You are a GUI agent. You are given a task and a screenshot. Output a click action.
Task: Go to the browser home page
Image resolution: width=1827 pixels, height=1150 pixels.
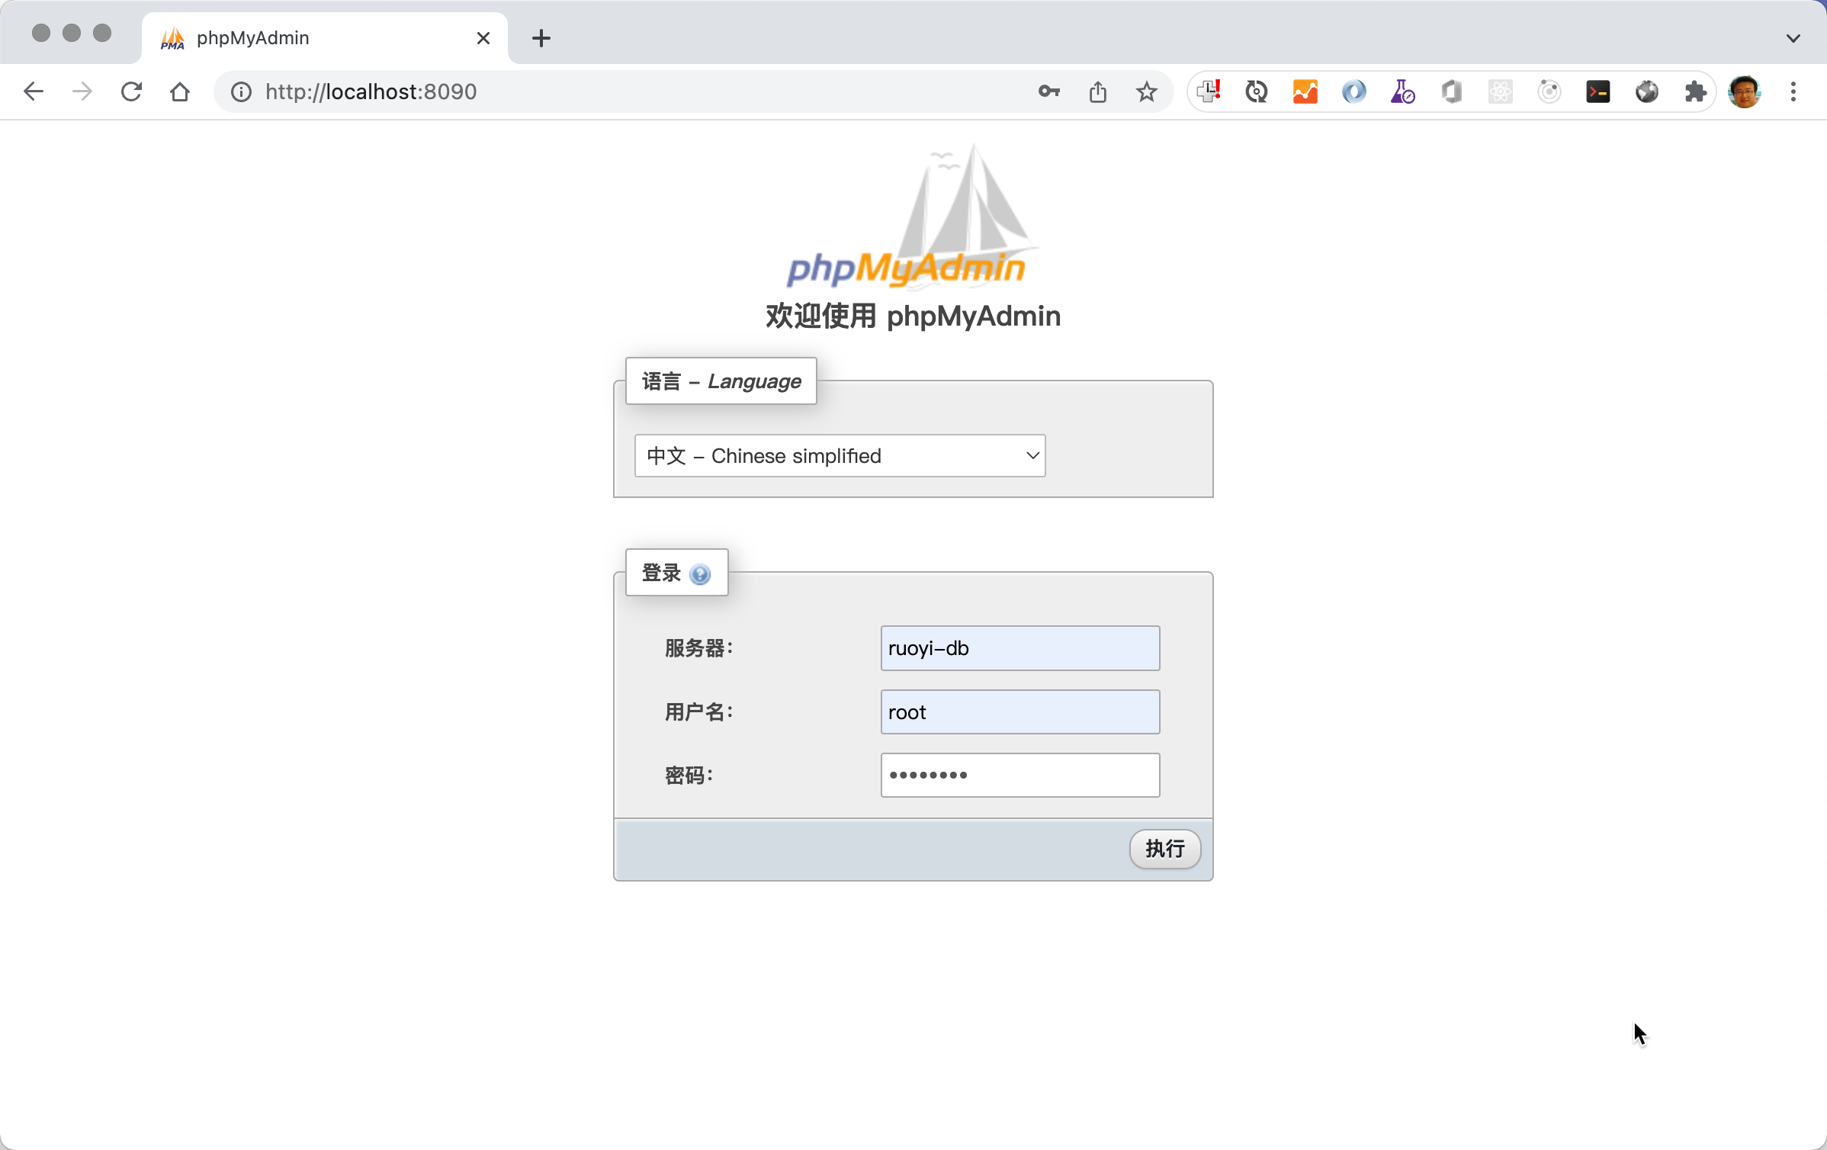click(x=180, y=92)
